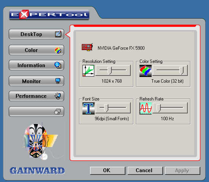Screen dimensions: 209x182
Task: Click the True Color (32 bit) value
Action: pyautogui.click(x=168, y=81)
